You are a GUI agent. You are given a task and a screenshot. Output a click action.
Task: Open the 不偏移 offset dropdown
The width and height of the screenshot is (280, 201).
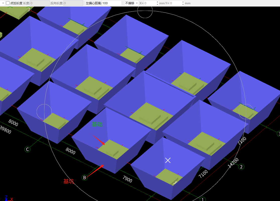132,3
